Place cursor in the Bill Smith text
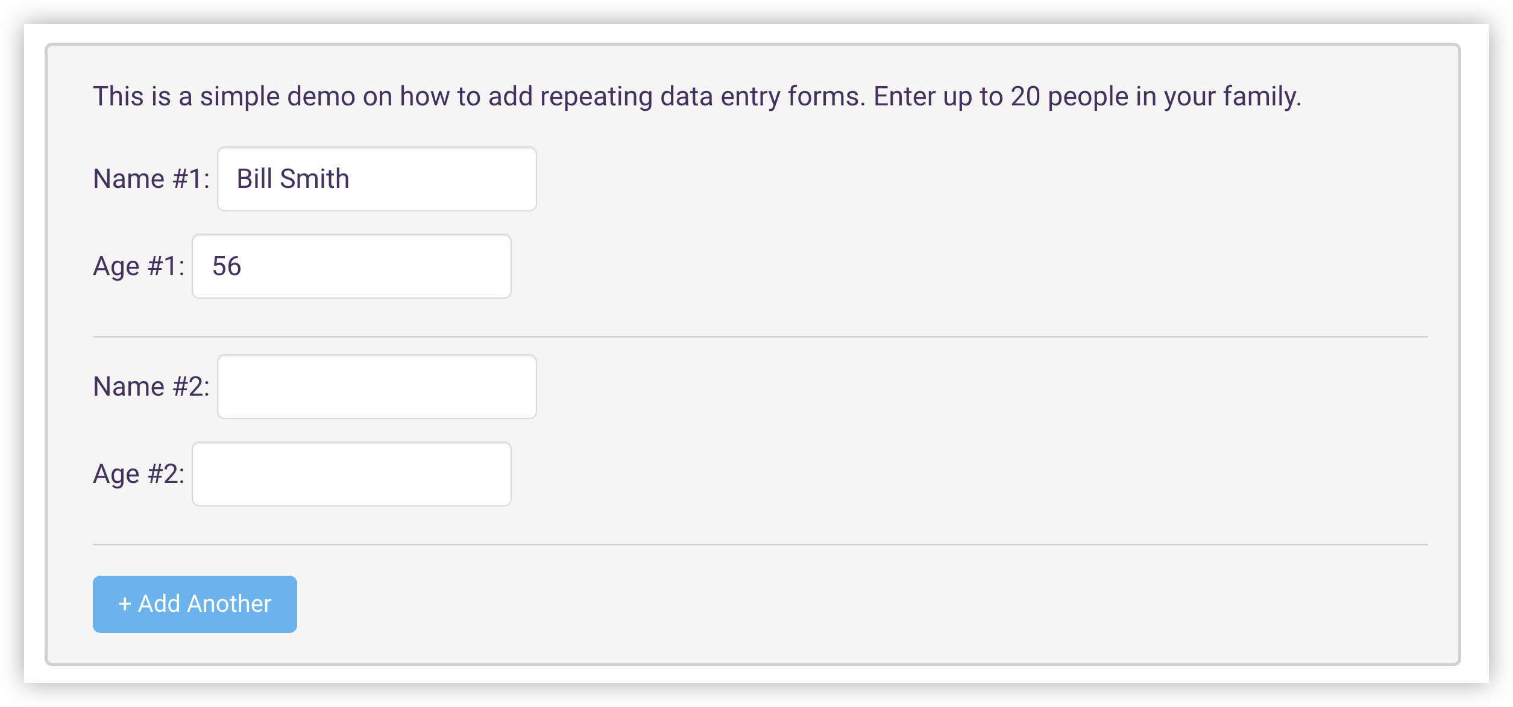1513x707 pixels. [x=293, y=179]
